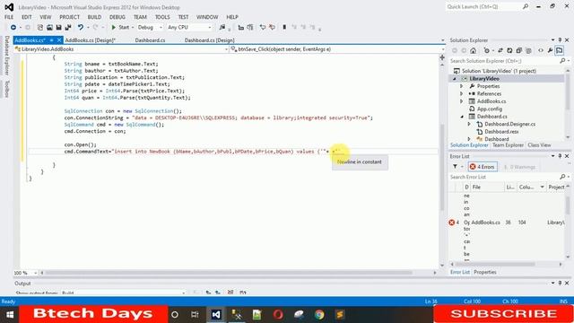This screenshot has width=574, height=323.
Task: Click the Navigate Backward toolbar icon
Action: click(13, 28)
